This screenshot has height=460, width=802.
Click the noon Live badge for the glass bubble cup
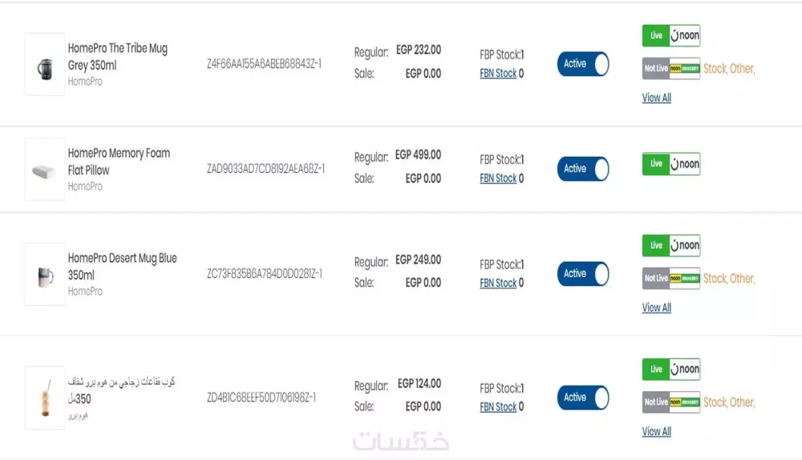pos(671,369)
